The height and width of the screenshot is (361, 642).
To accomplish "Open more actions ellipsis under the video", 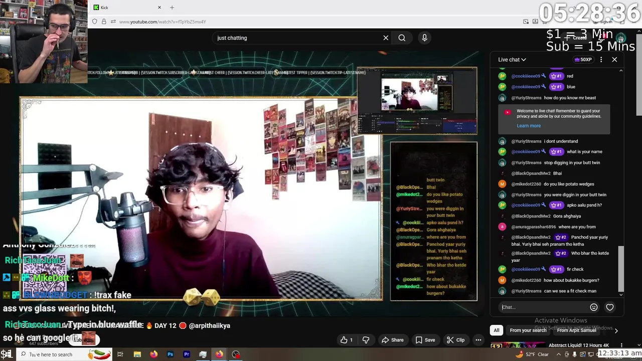I will pyautogui.click(x=478, y=340).
